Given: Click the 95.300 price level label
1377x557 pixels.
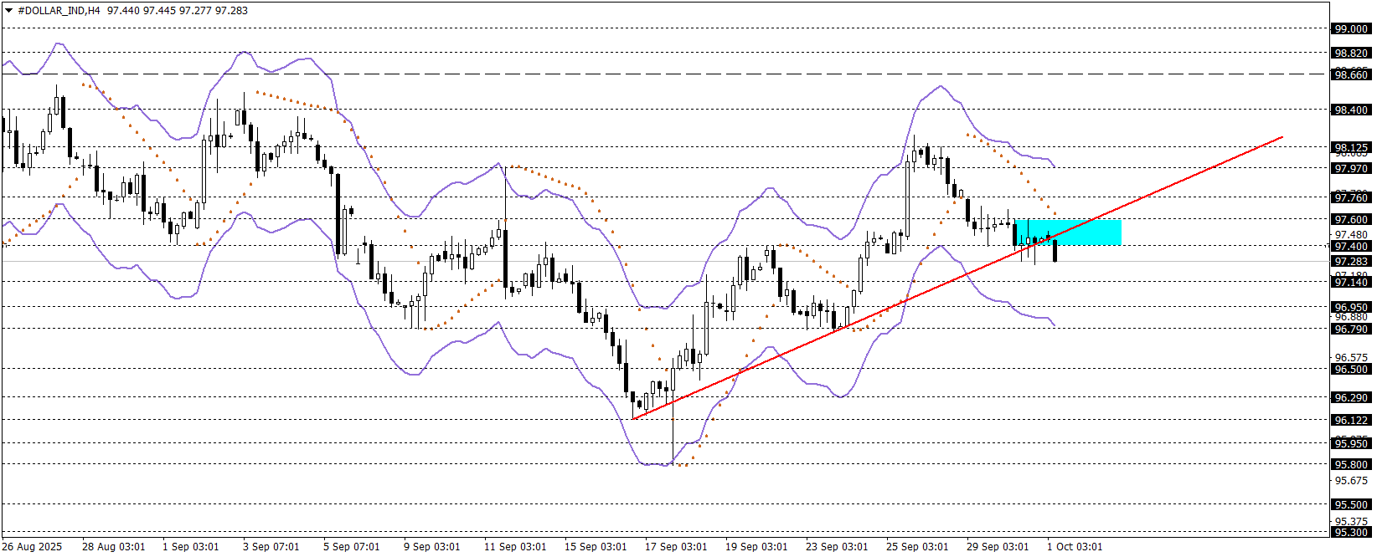Looking at the screenshot, I should (1350, 532).
